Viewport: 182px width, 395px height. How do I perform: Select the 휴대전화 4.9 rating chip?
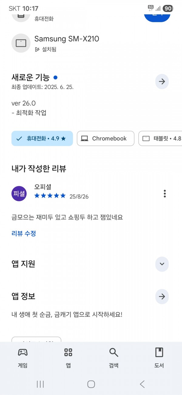[42, 139]
